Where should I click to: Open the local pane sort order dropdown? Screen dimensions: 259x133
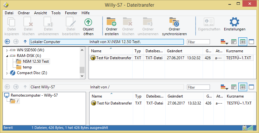[x=224, y=42]
